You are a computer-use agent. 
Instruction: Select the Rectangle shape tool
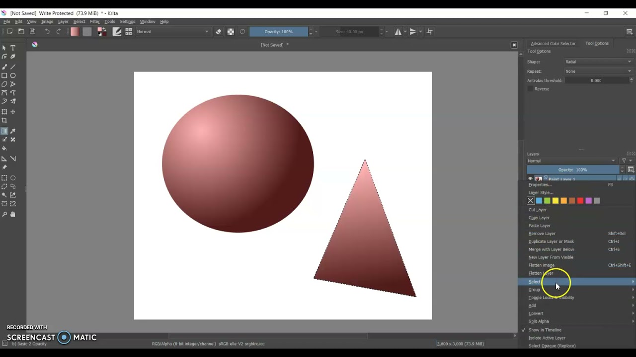point(4,76)
